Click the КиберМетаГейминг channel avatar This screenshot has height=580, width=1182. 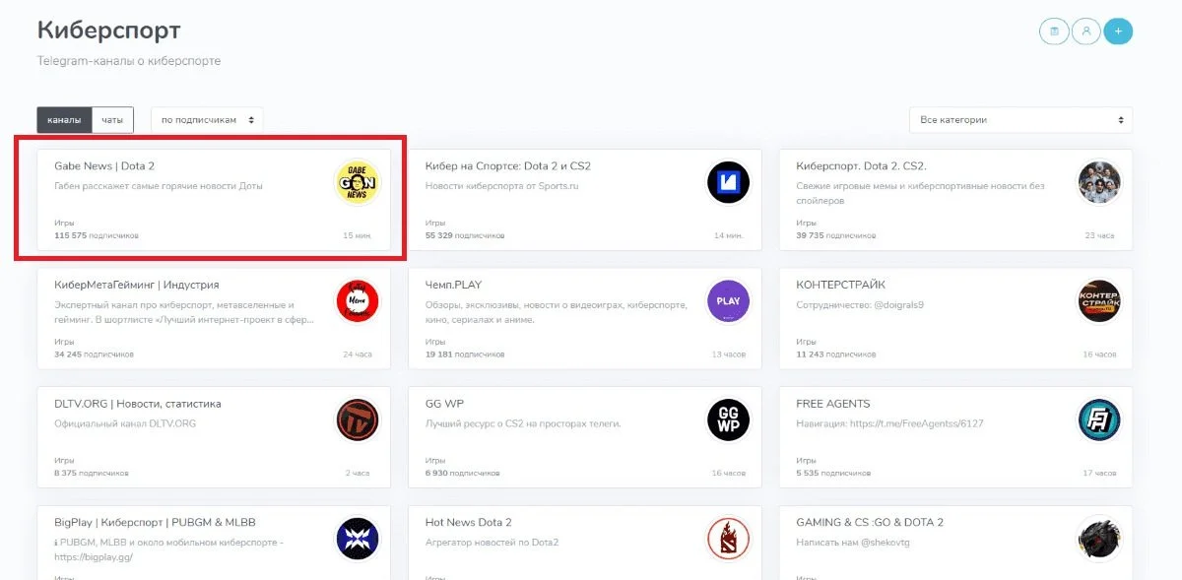coord(358,301)
